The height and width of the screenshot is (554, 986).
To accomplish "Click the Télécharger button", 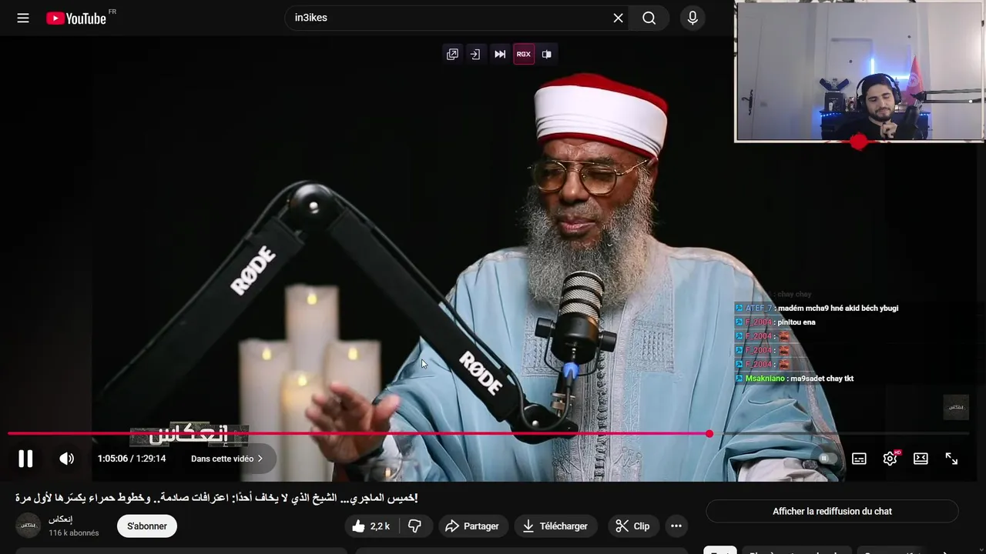I will tap(555, 526).
